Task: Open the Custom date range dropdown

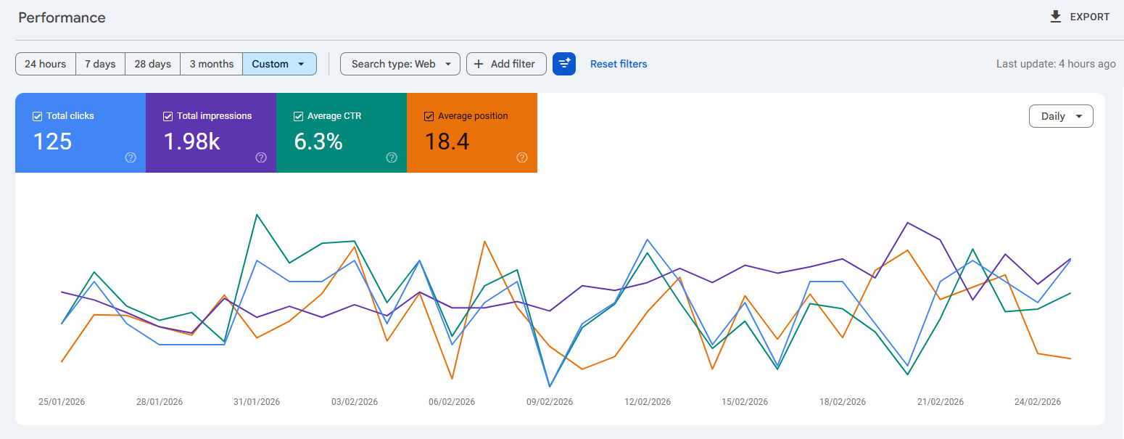Action: coord(279,64)
